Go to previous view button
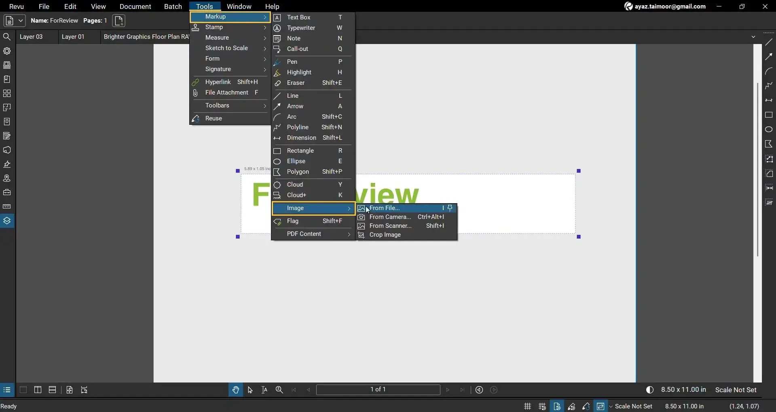776x412 pixels. pos(479,390)
